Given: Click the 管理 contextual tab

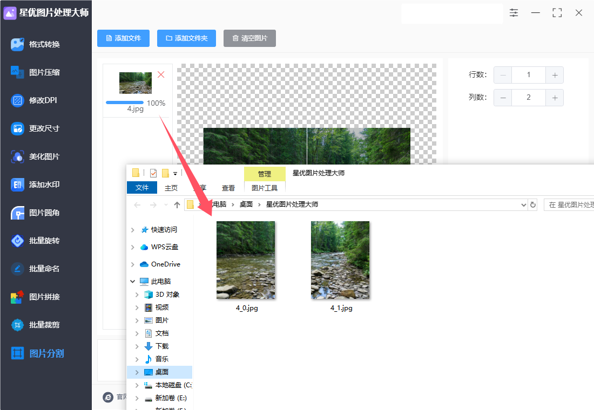Looking at the screenshot, I should (265, 174).
